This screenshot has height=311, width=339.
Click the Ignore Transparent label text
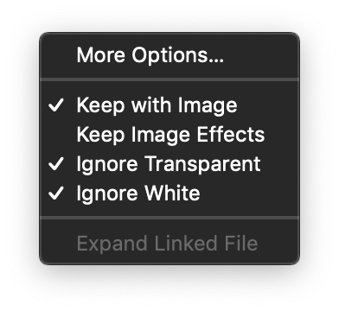(x=169, y=164)
